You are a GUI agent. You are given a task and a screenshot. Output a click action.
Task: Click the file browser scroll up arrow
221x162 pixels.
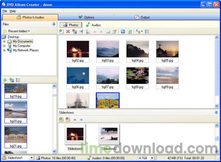pyautogui.click(x=54, y=86)
